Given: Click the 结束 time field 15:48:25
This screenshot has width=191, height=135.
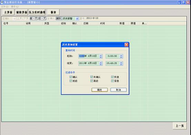Looking at the screenshot, I should 114,63.
